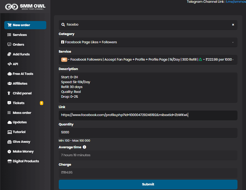Screen dimensions: 246x190
Task: Open the Affiliates section
Action: pyautogui.click(x=20, y=83)
